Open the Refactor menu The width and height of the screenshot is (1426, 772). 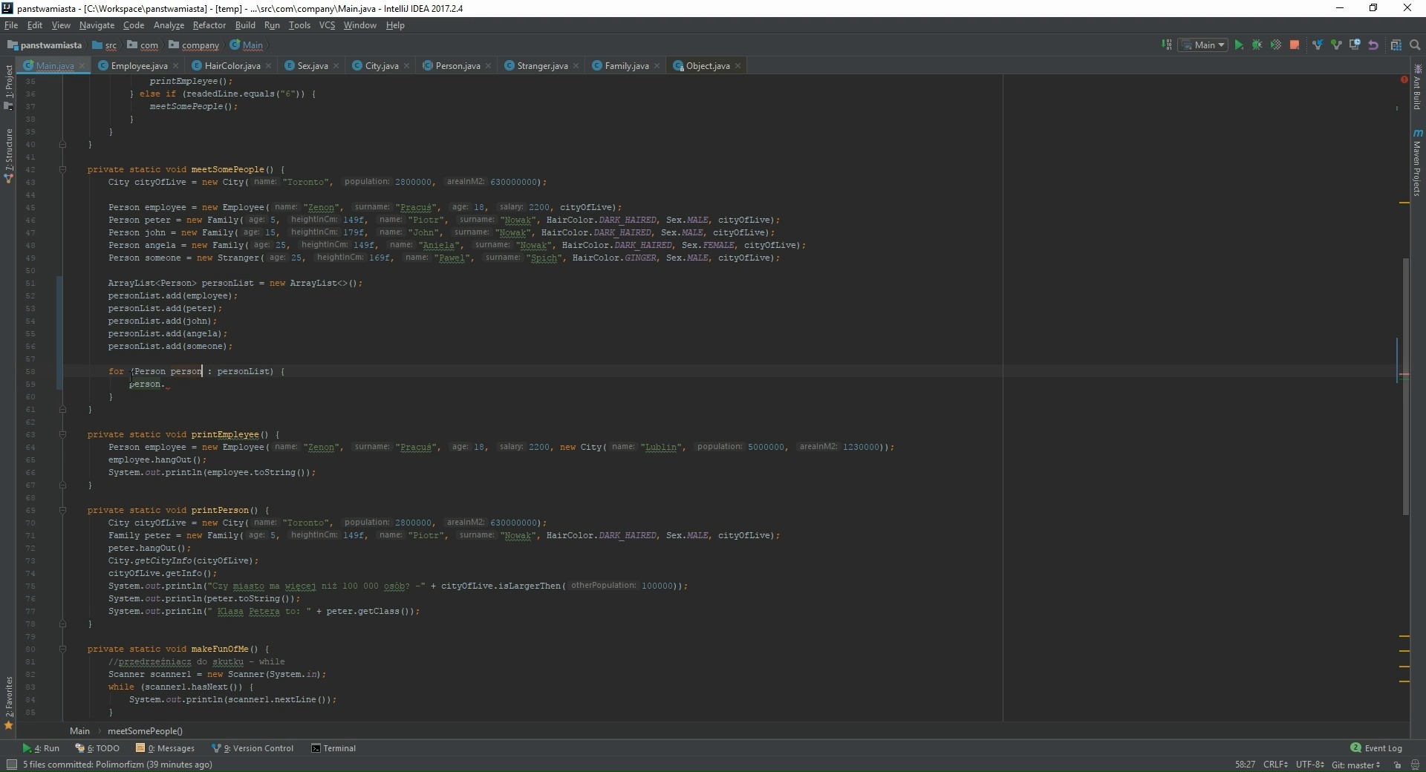click(209, 24)
